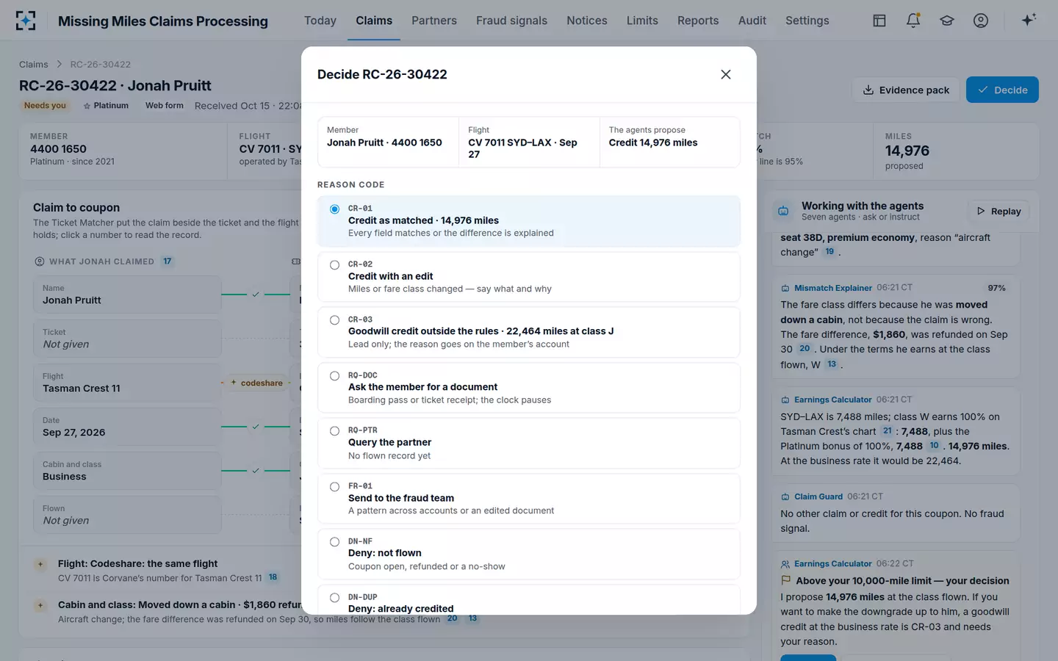The width and height of the screenshot is (1058, 661).
Task: Open the Reports tab
Action: tap(698, 21)
